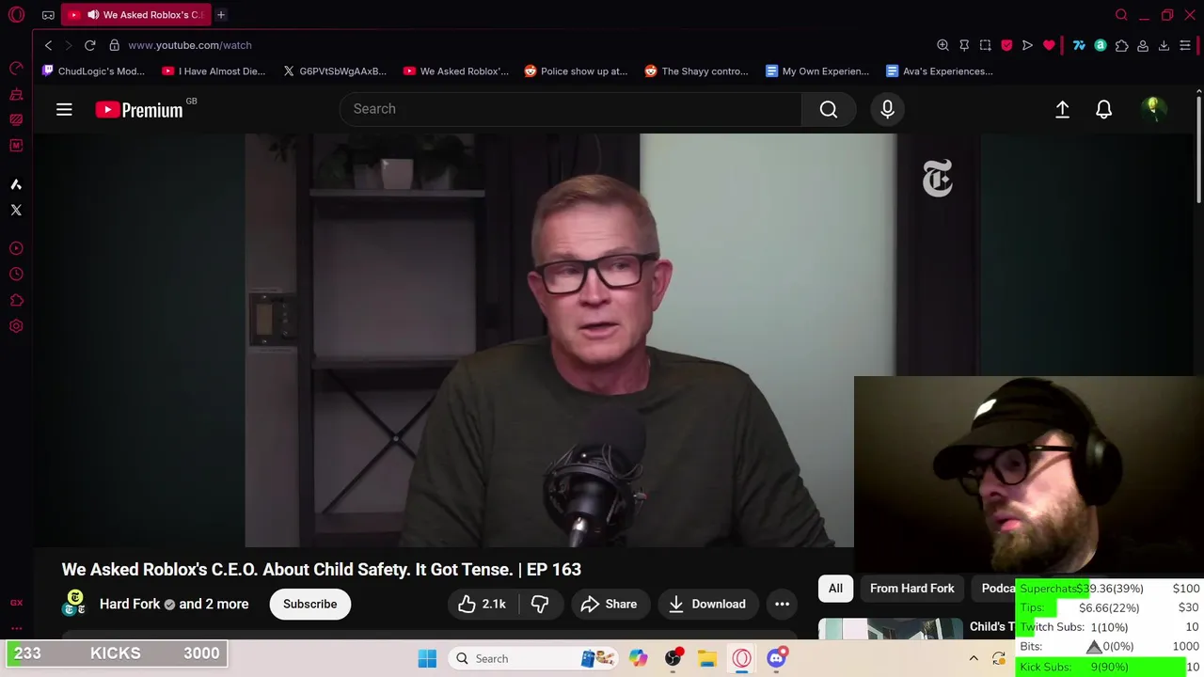Image resolution: width=1204 pixels, height=677 pixels.
Task: Open the page zoom magnifier icon
Action: click(x=943, y=45)
